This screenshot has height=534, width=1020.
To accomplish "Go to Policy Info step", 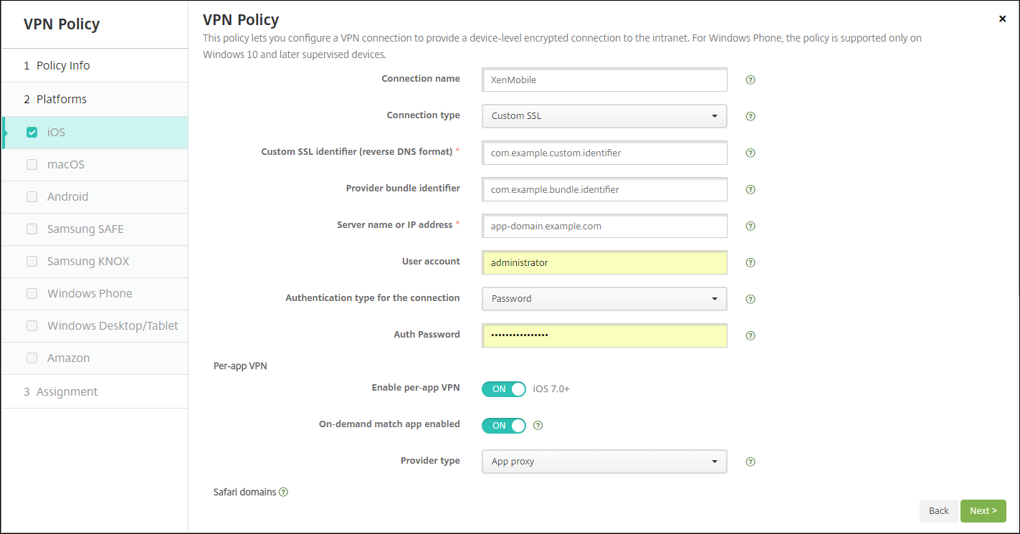I will [x=63, y=66].
